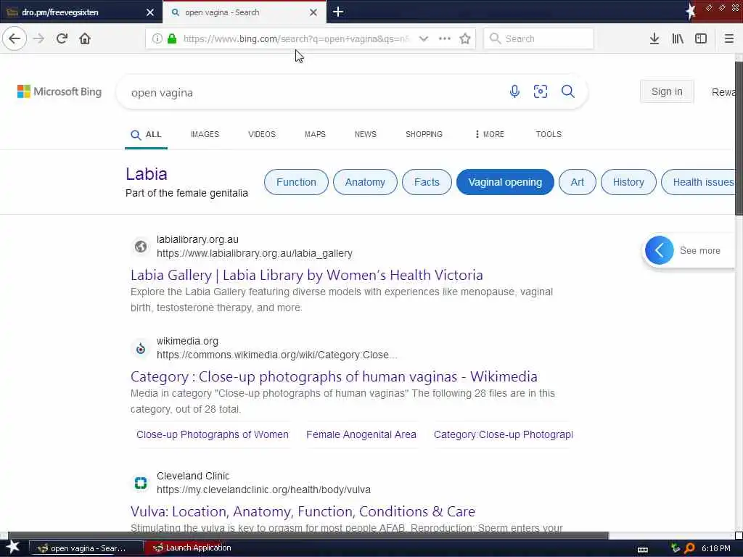Open a new tab with plus button
Viewport: 743px width, 557px height.
338,12
